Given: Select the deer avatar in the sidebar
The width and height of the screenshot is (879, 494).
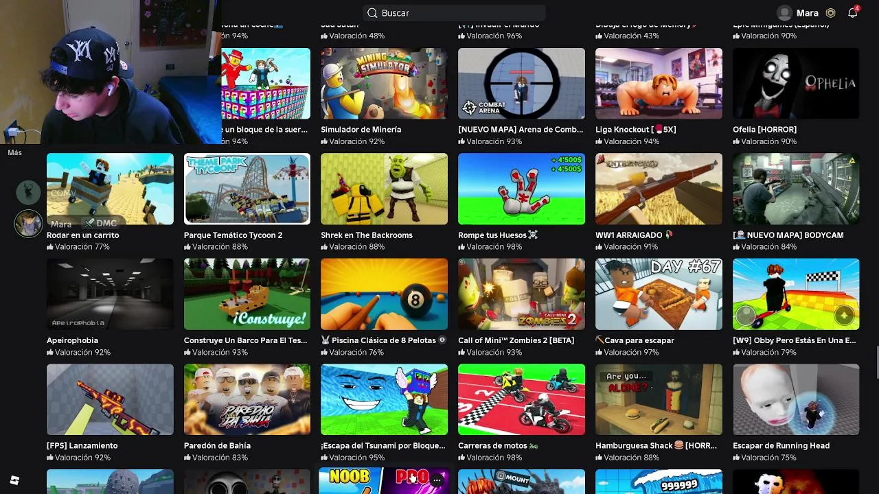Looking at the screenshot, I should pos(28,192).
